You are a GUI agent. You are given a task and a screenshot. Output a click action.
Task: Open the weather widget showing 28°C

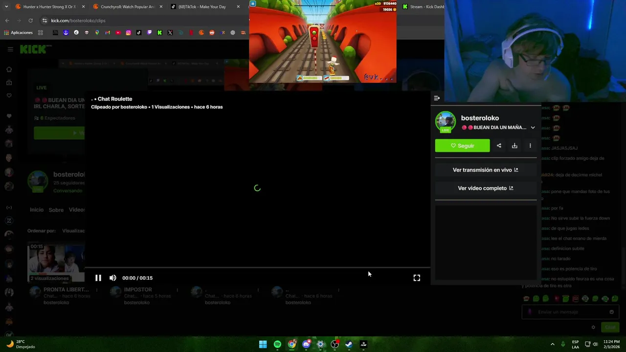[x=20, y=344]
